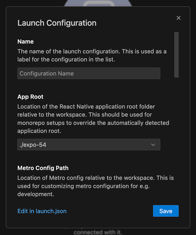Viewport: 196px width, 235px height.
Task: Click the Metro Config Path heading
Action: [43, 168]
